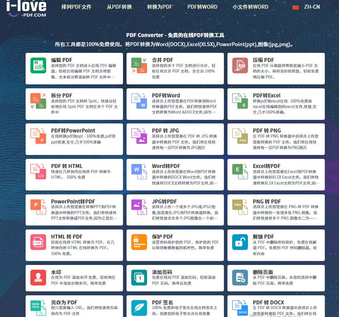
Task: Open the 合并 PDF title link
Action: point(162,60)
